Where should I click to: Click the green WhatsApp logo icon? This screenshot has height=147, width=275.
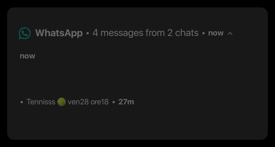click(25, 33)
